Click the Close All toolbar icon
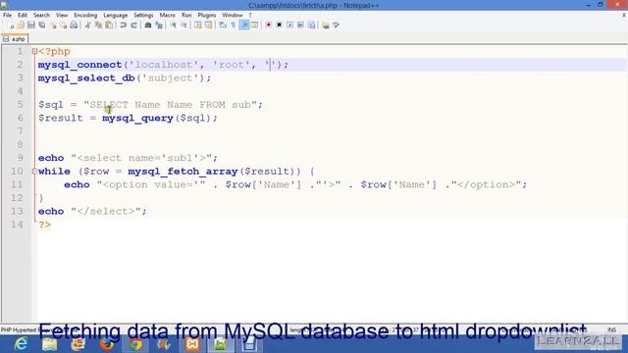This screenshot has width=628, height=353. click(x=63, y=25)
